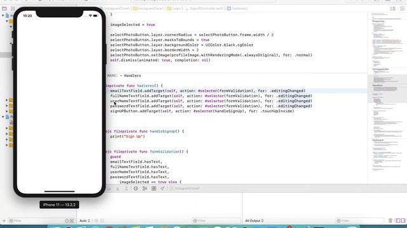Jump to UIImagepicker section in the minimap
407x228 pixels.
tap(381, 69)
